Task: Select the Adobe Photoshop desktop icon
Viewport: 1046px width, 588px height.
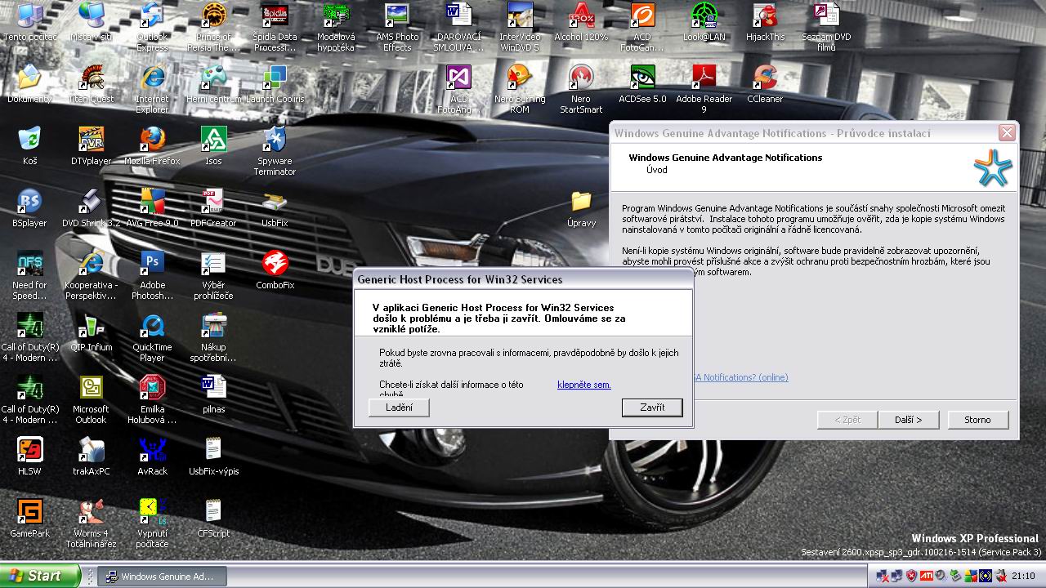Action: [152, 264]
